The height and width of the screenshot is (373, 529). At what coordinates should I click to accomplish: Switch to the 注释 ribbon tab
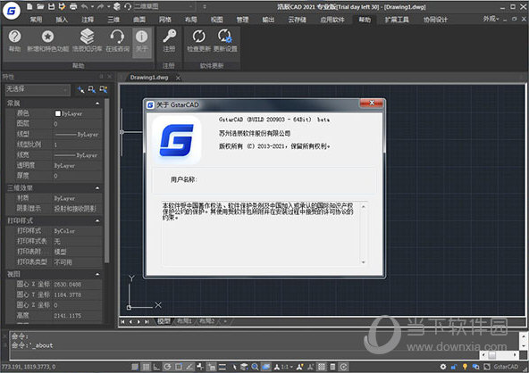pos(88,20)
